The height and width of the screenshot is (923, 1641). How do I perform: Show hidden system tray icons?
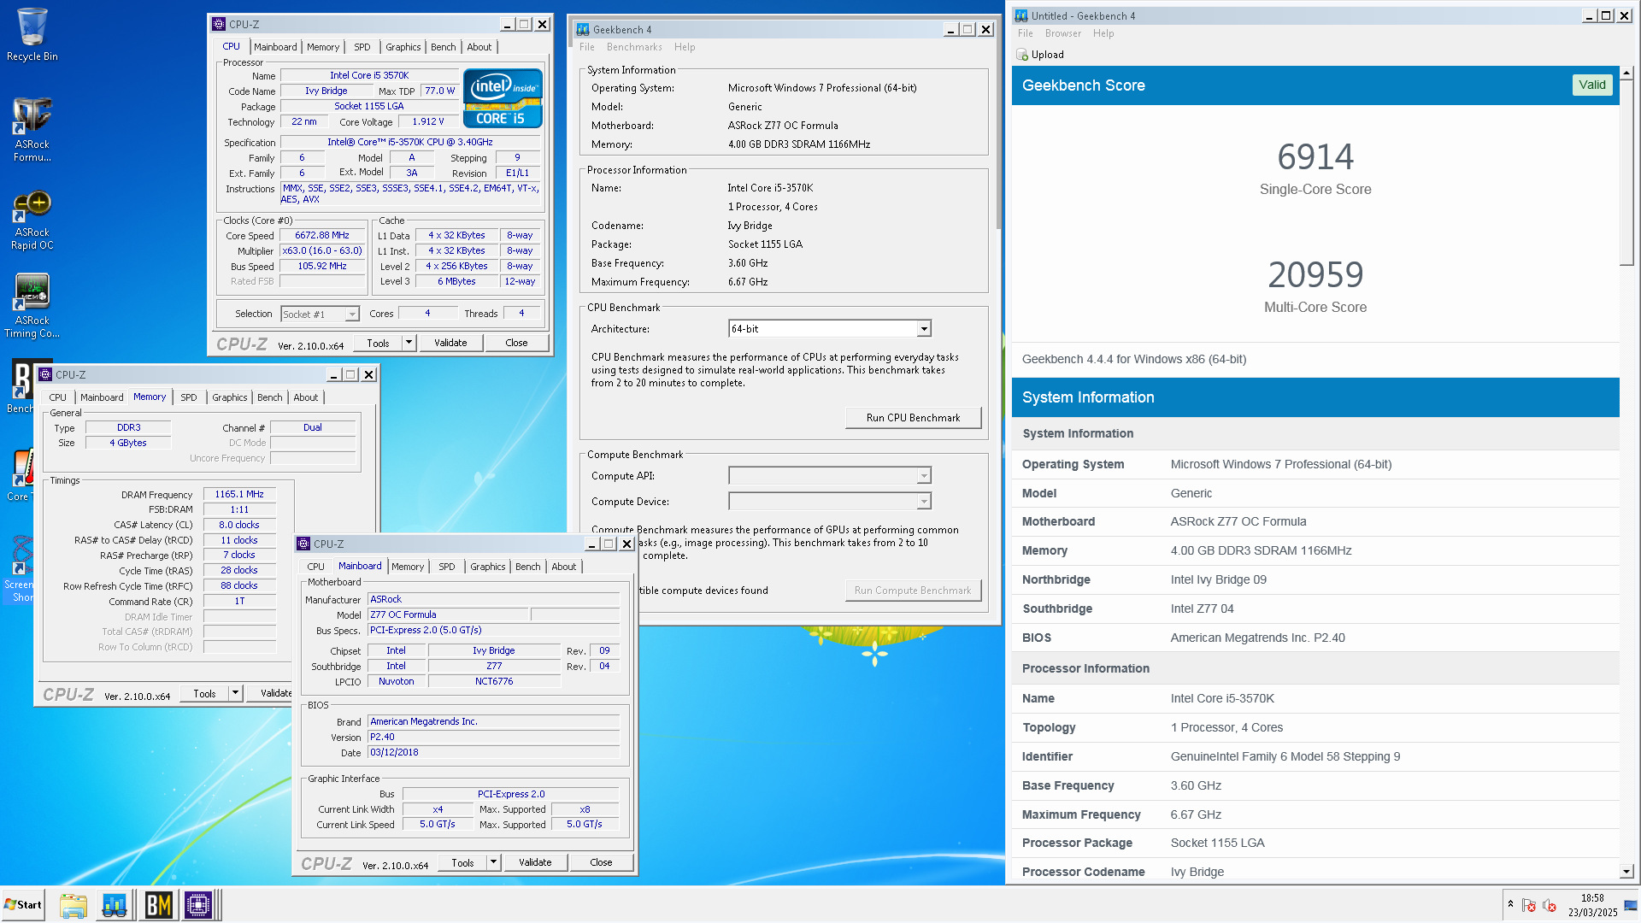pos(1510,904)
